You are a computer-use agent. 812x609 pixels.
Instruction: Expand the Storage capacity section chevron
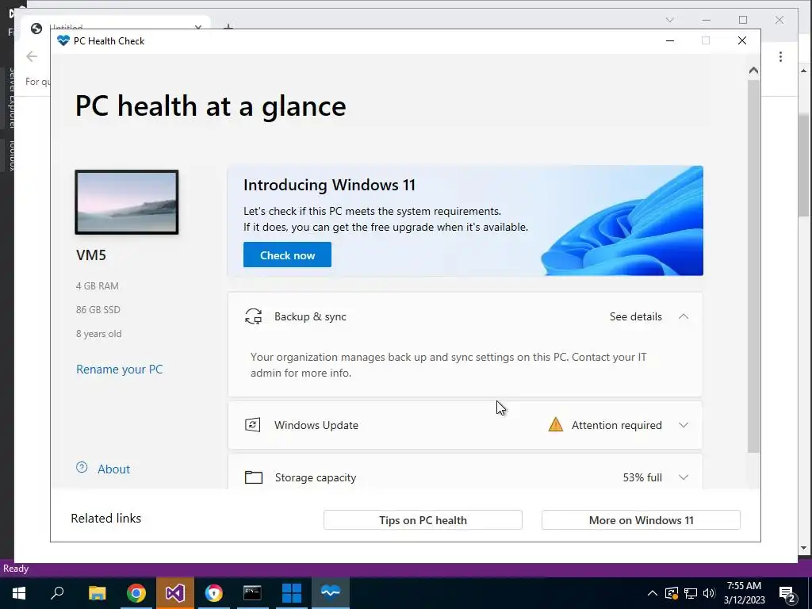pyautogui.click(x=684, y=477)
